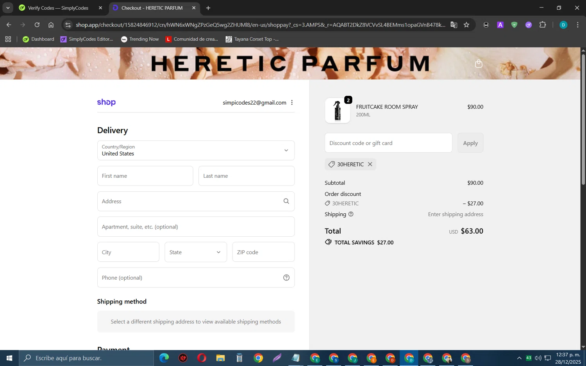This screenshot has height=366, width=586.
Task: Open a new tab with plus button
Action: pyautogui.click(x=208, y=8)
